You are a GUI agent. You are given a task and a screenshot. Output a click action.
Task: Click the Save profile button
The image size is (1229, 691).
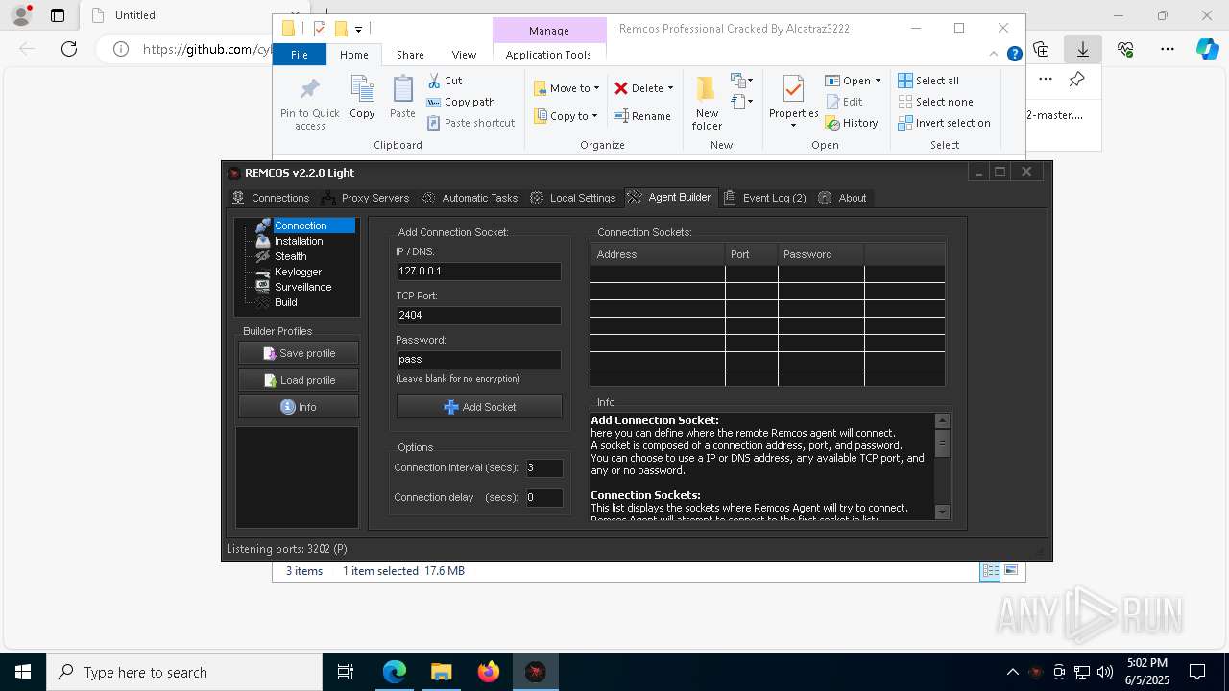(x=299, y=353)
